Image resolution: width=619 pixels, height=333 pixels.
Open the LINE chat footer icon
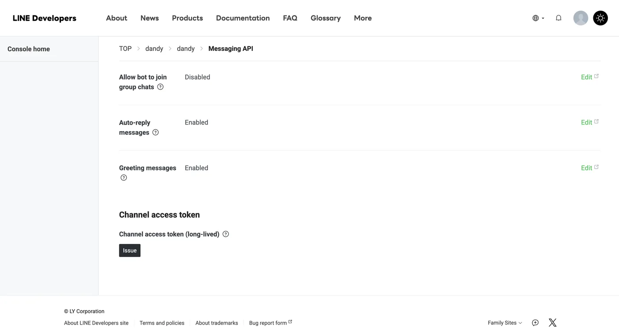point(535,323)
